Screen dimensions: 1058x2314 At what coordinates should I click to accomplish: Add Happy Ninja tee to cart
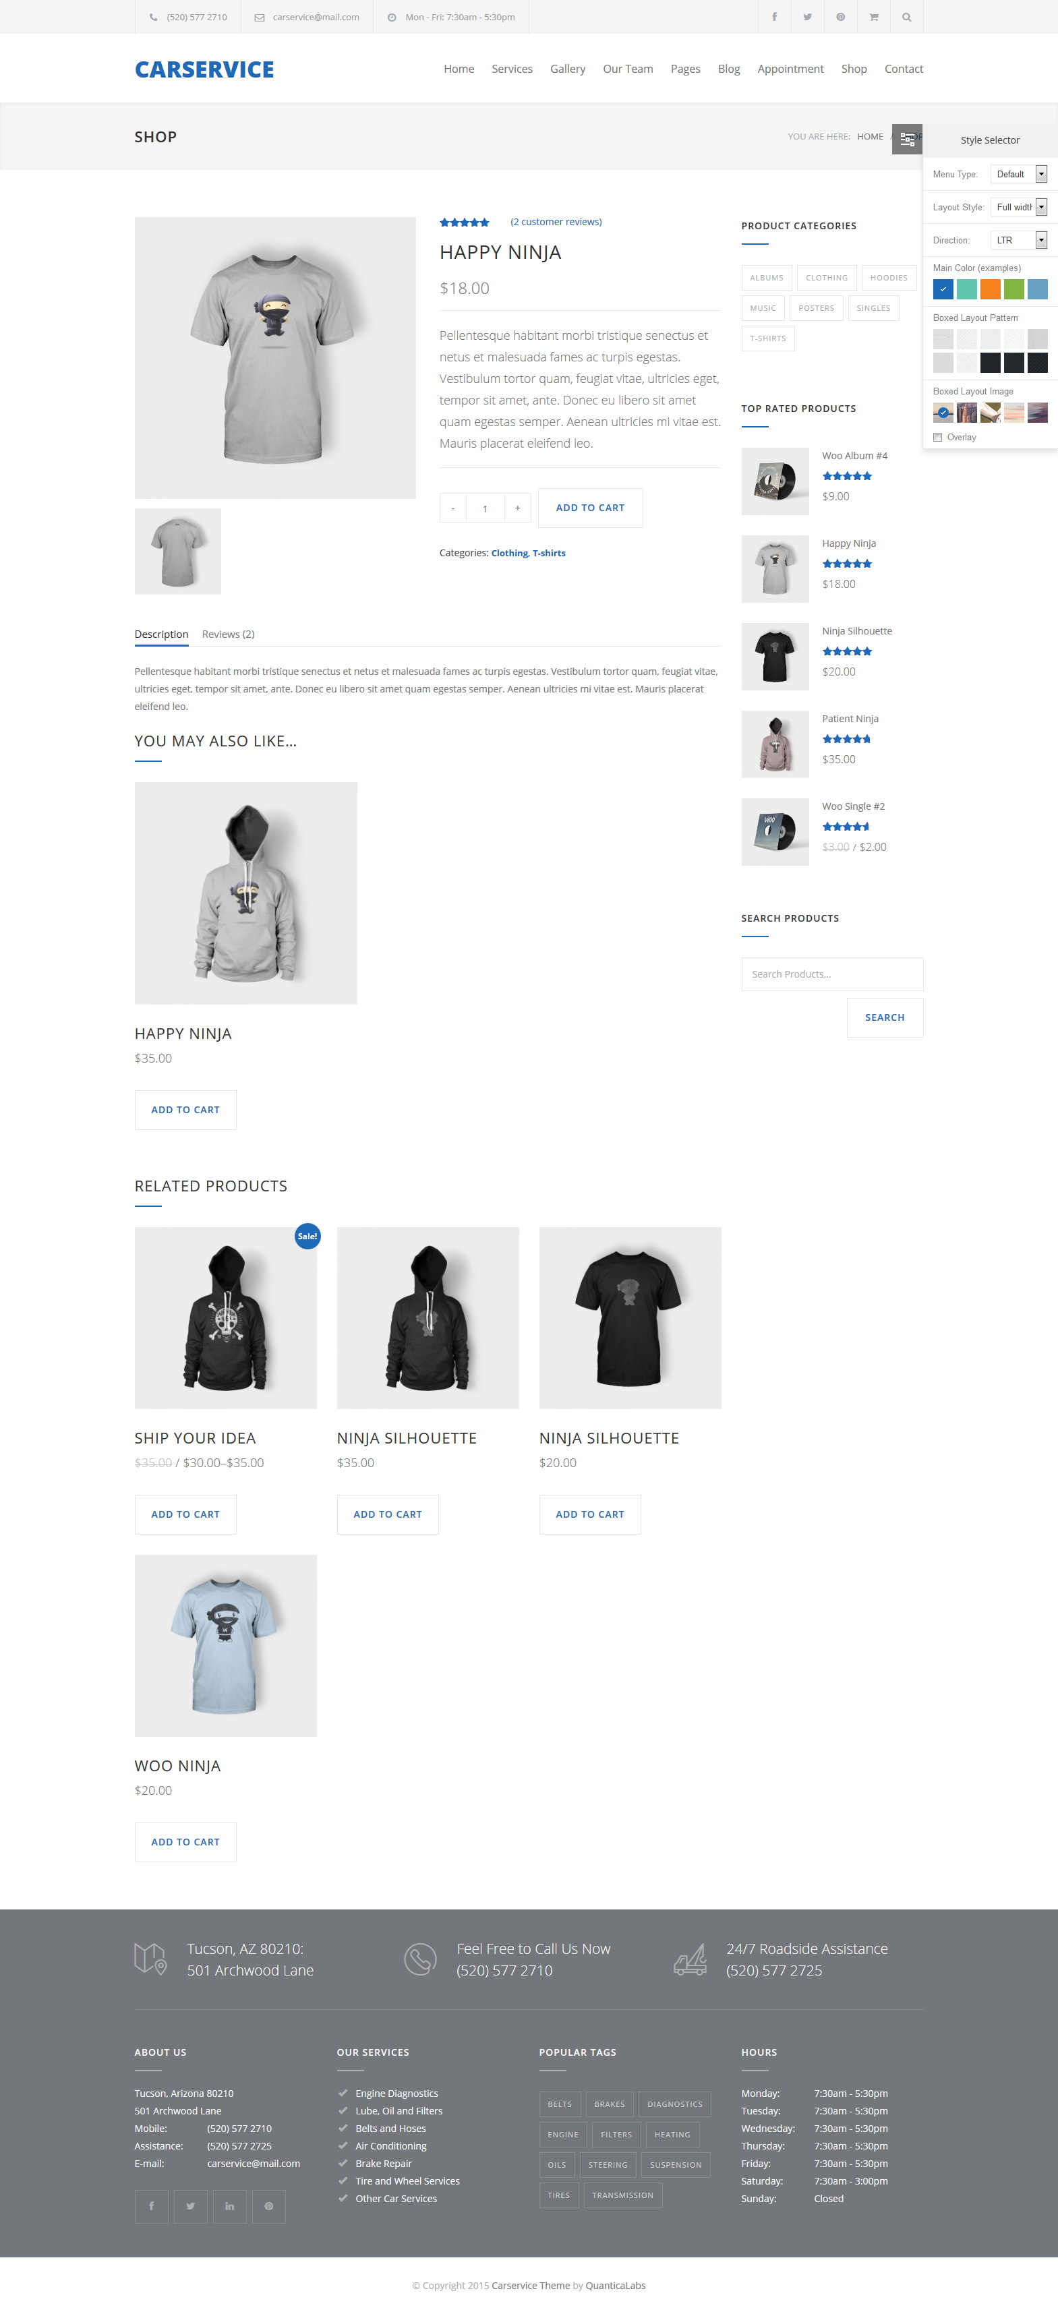coord(590,508)
